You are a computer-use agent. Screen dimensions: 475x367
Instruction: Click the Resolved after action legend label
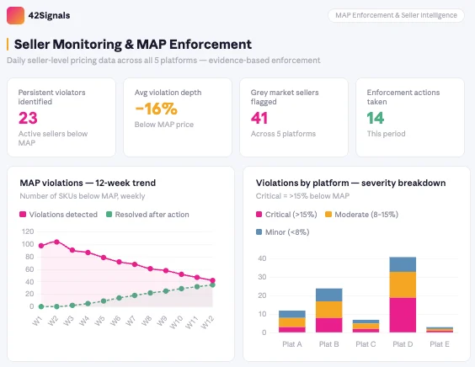152,215
